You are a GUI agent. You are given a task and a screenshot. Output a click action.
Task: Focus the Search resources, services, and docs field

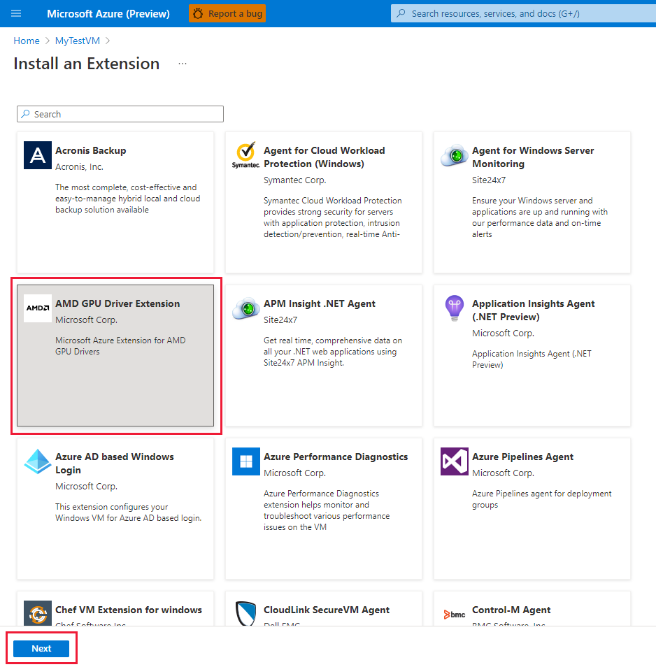523,13
